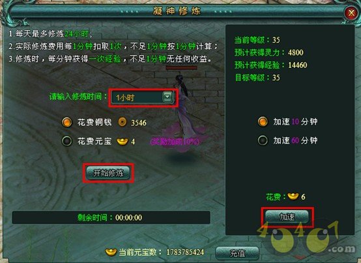
Task: Select the 花费铜钱 radio option
Action: pyautogui.click(x=66, y=122)
